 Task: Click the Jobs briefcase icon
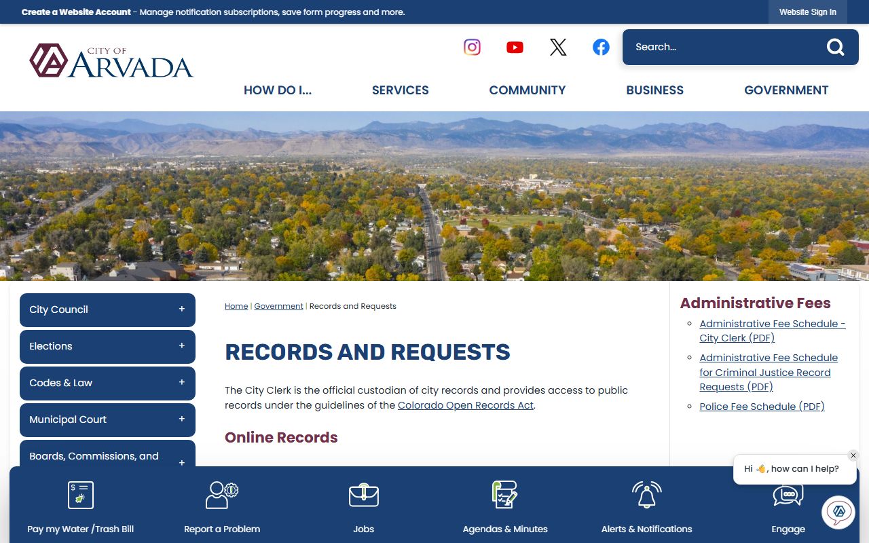click(364, 495)
